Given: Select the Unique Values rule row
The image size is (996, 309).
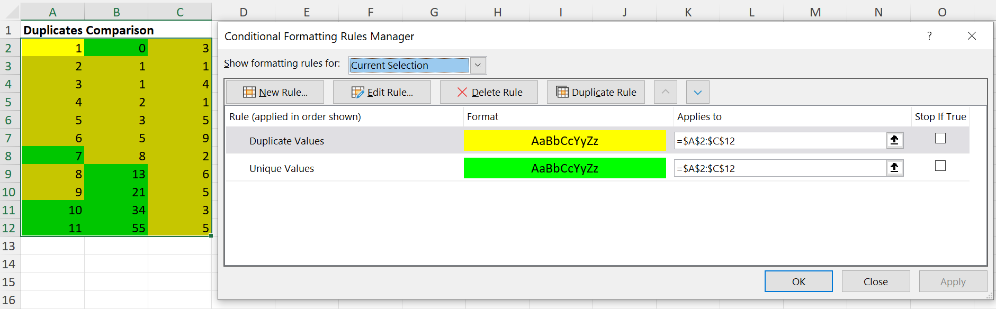Looking at the screenshot, I should [282, 168].
